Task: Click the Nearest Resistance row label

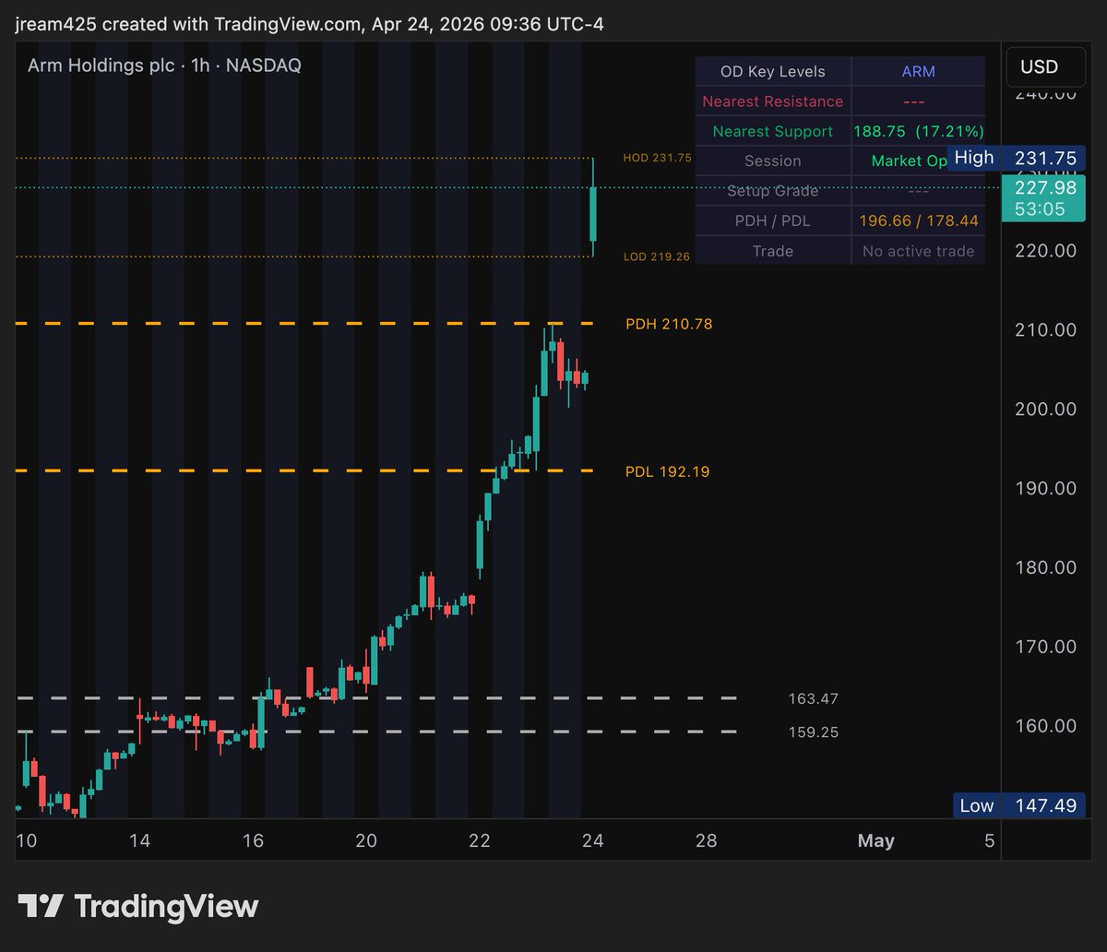Action: pyautogui.click(x=773, y=101)
